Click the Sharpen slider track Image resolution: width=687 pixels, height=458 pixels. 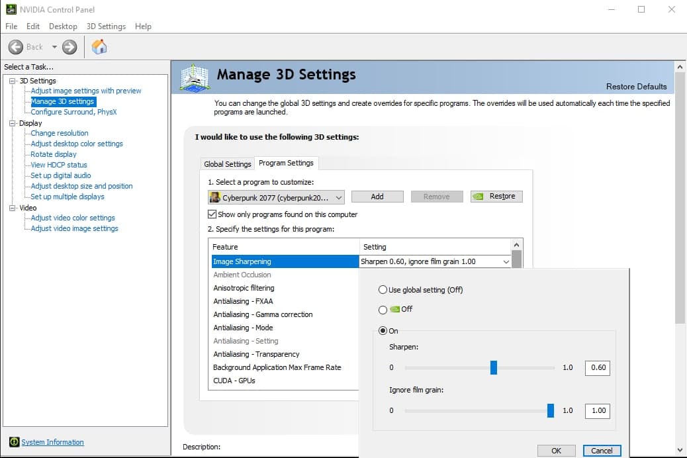[x=450, y=368]
